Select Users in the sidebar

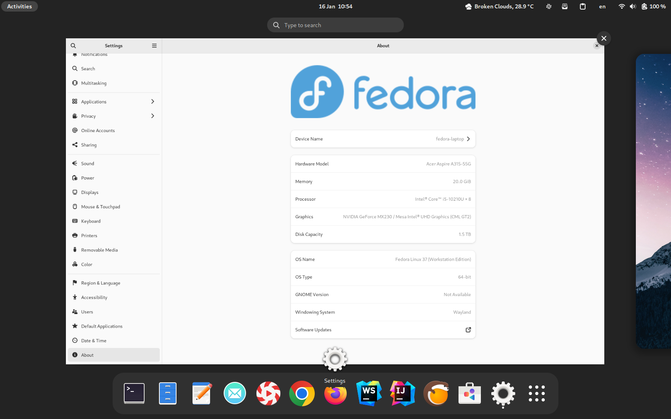114,312
